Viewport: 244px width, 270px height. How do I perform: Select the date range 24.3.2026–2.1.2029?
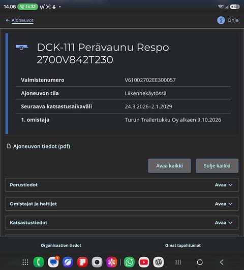pos(148,106)
